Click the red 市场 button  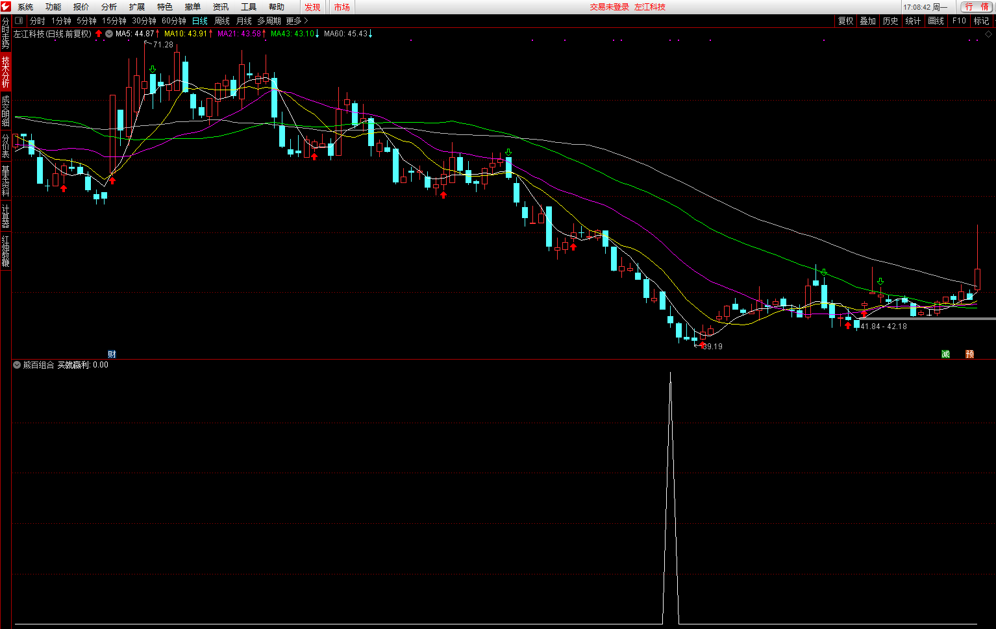(x=342, y=7)
